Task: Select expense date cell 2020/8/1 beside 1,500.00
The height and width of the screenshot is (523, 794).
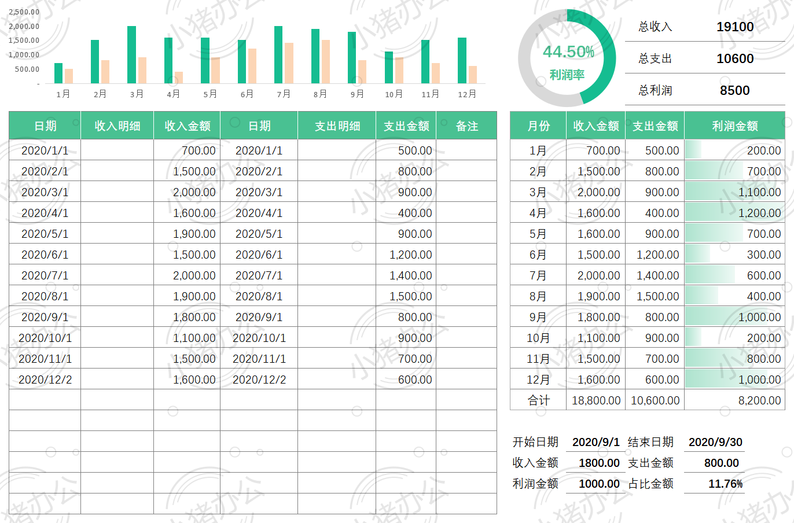Action: coord(259,296)
